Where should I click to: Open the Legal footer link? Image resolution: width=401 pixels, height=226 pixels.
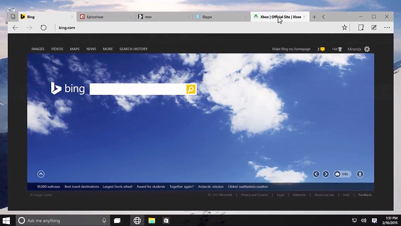280,195
